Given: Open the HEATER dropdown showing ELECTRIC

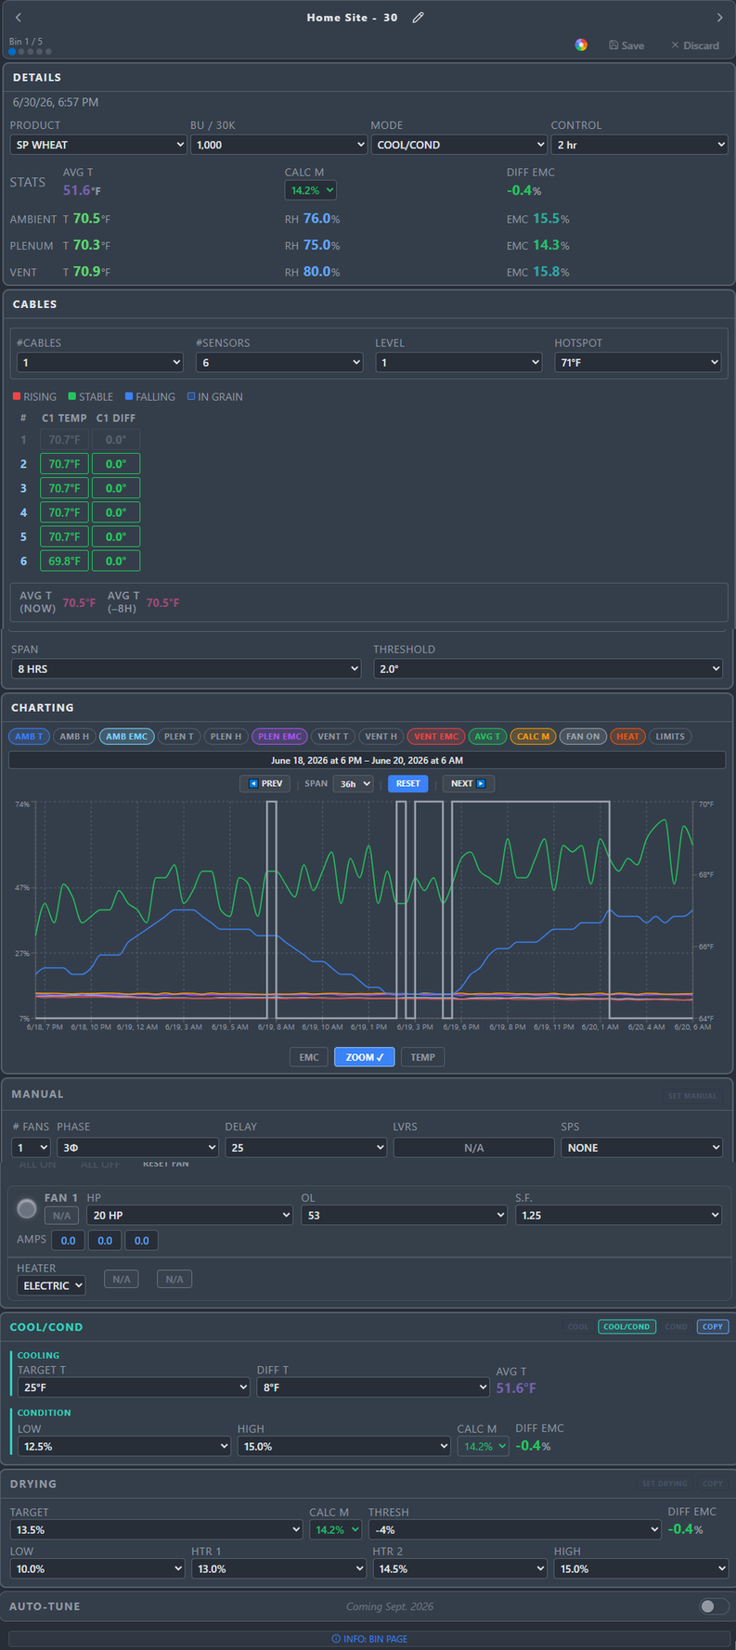Looking at the screenshot, I should click(51, 1285).
